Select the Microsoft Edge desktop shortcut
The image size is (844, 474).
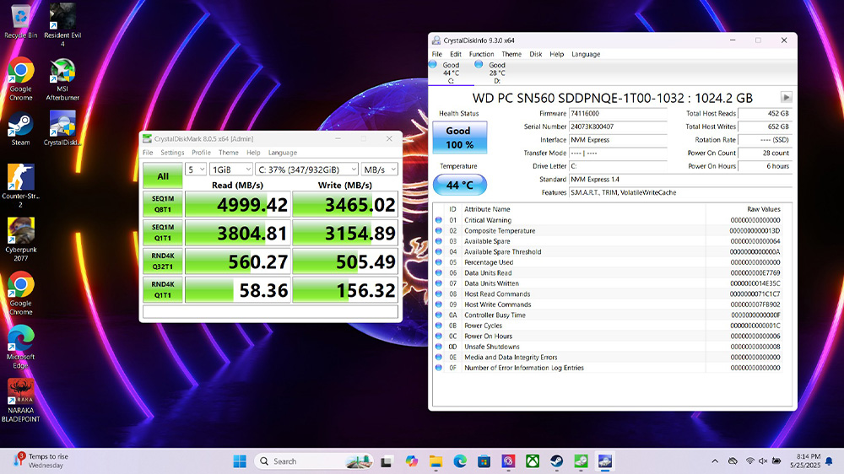(x=20, y=347)
